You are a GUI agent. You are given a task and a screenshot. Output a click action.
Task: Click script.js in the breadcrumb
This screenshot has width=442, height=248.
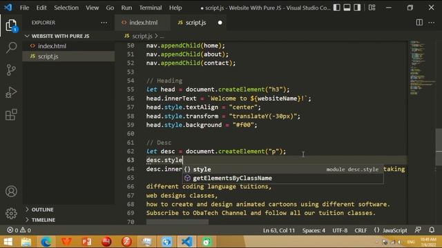[x=142, y=36]
